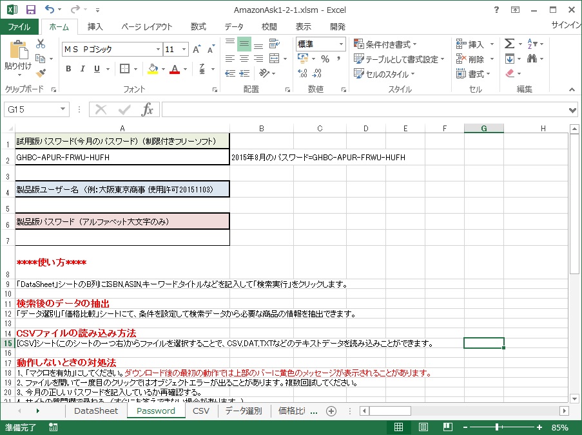
Task: Click the Decrease Decimal icon
Action: (x=316, y=73)
